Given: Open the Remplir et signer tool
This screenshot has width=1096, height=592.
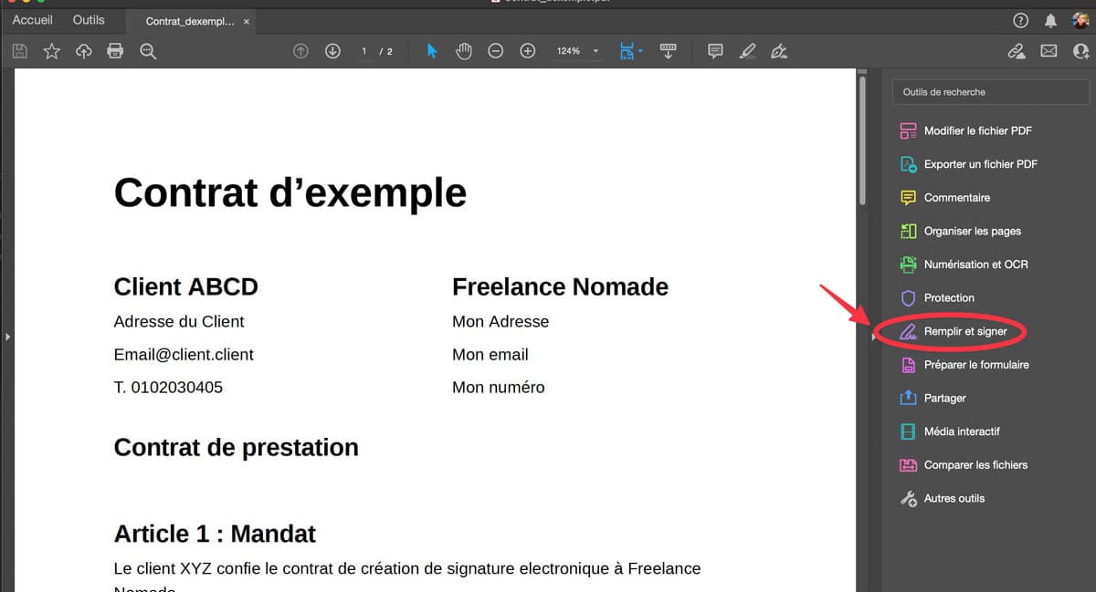Looking at the screenshot, I should coord(964,332).
